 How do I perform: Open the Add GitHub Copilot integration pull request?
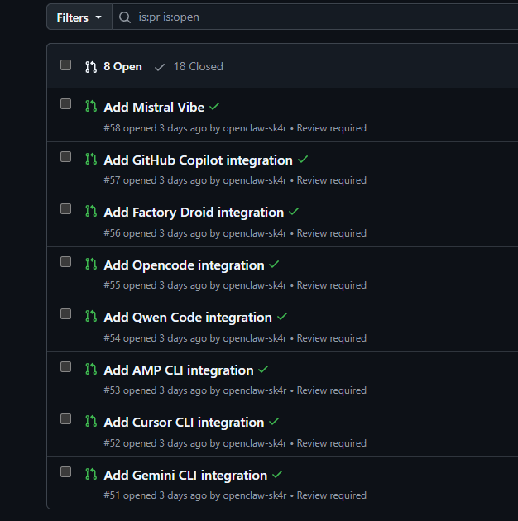coord(198,160)
